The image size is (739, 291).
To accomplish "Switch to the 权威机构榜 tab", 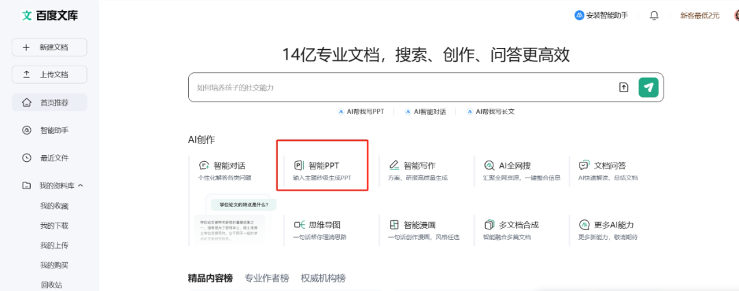I will [323, 278].
